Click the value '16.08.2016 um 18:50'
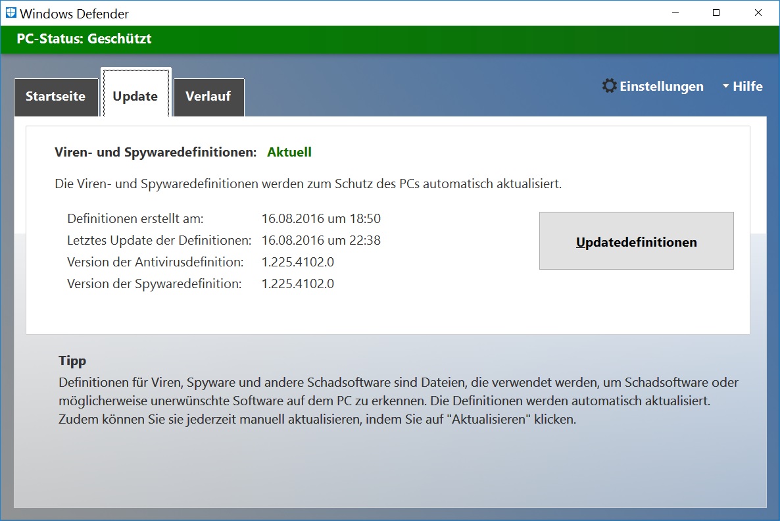The image size is (780, 521). pyautogui.click(x=321, y=218)
